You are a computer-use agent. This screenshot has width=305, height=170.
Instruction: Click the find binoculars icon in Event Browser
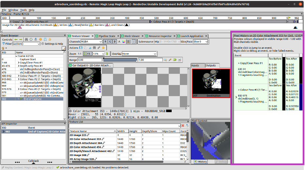click(26, 39)
